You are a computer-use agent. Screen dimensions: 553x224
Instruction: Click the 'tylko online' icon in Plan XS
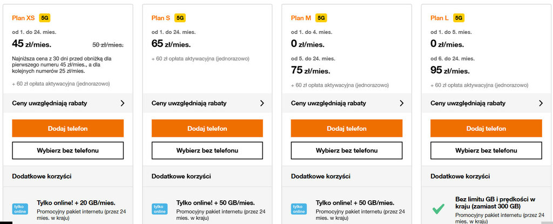point(21,209)
